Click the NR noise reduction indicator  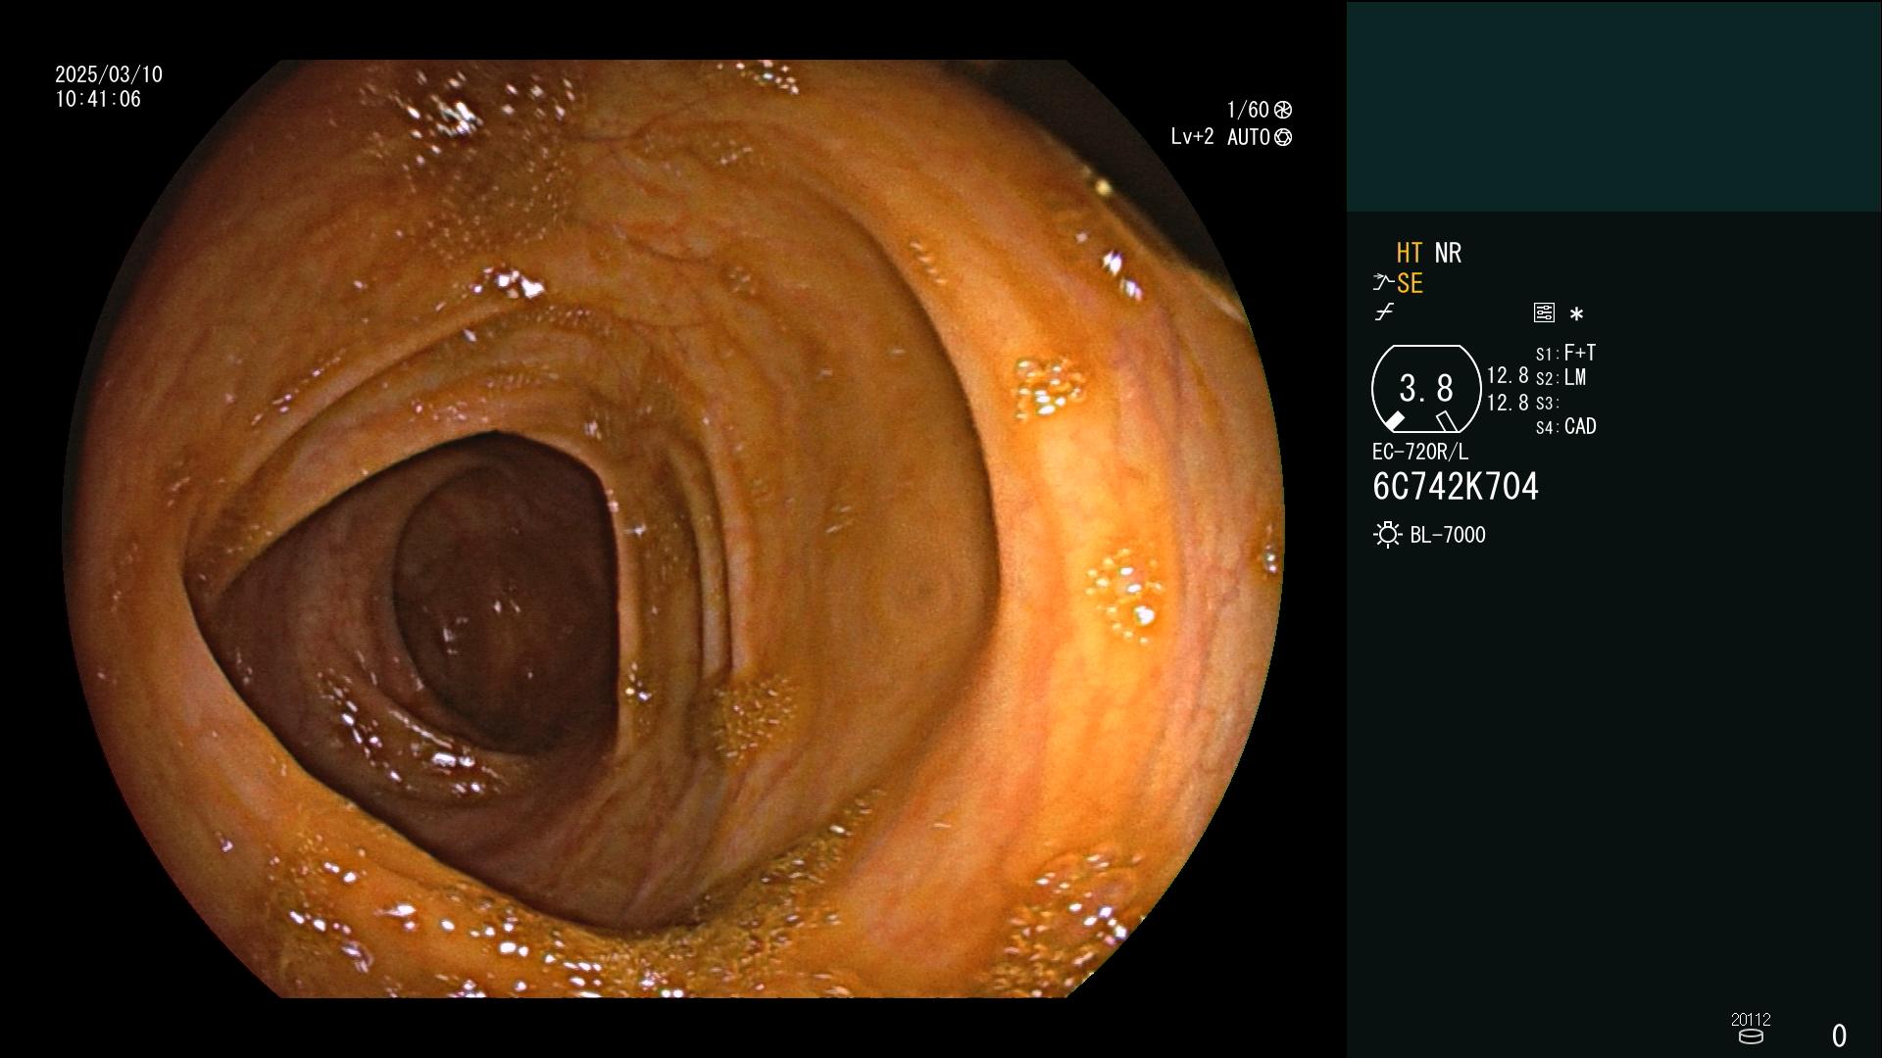[1448, 253]
